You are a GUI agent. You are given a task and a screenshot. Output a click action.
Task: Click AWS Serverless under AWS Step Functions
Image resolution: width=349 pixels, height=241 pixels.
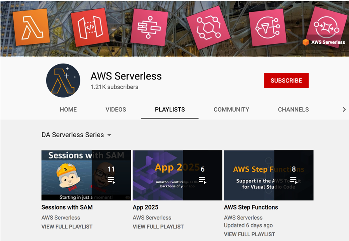click(243, 218)
